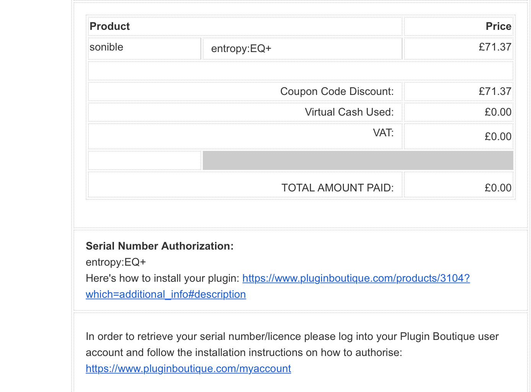531x392 pixels.
Task: Click the Product column header
Action: click(110, 26)
